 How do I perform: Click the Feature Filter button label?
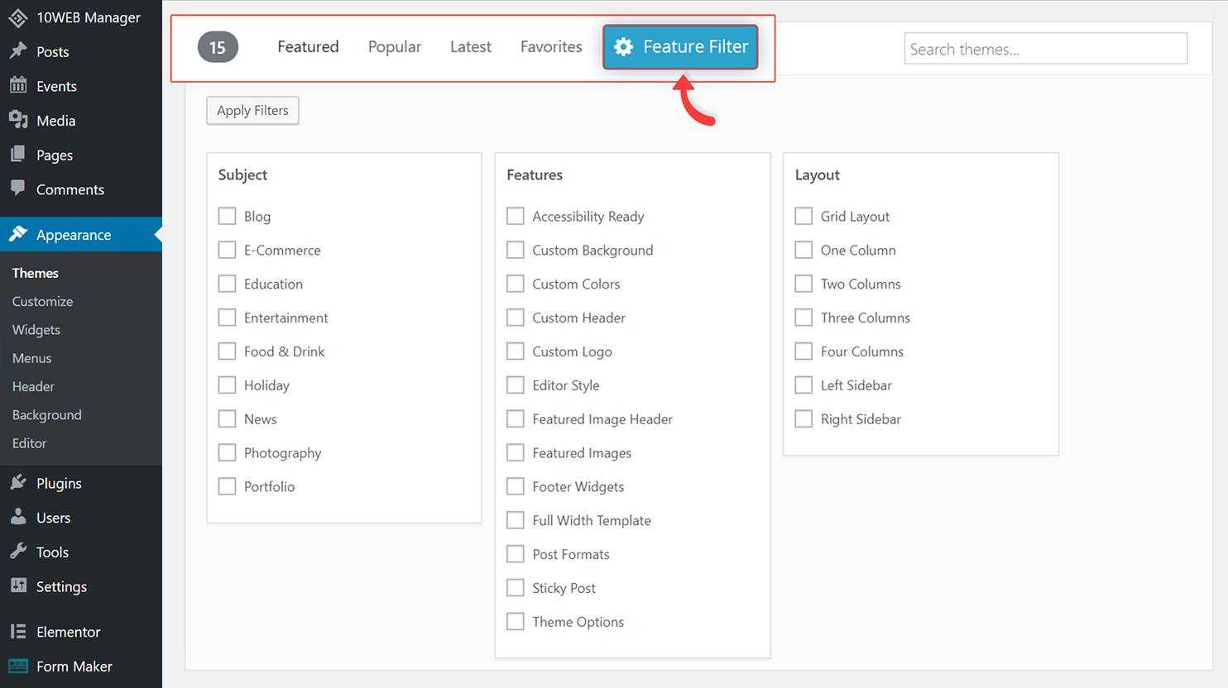(x=696, y=47)
